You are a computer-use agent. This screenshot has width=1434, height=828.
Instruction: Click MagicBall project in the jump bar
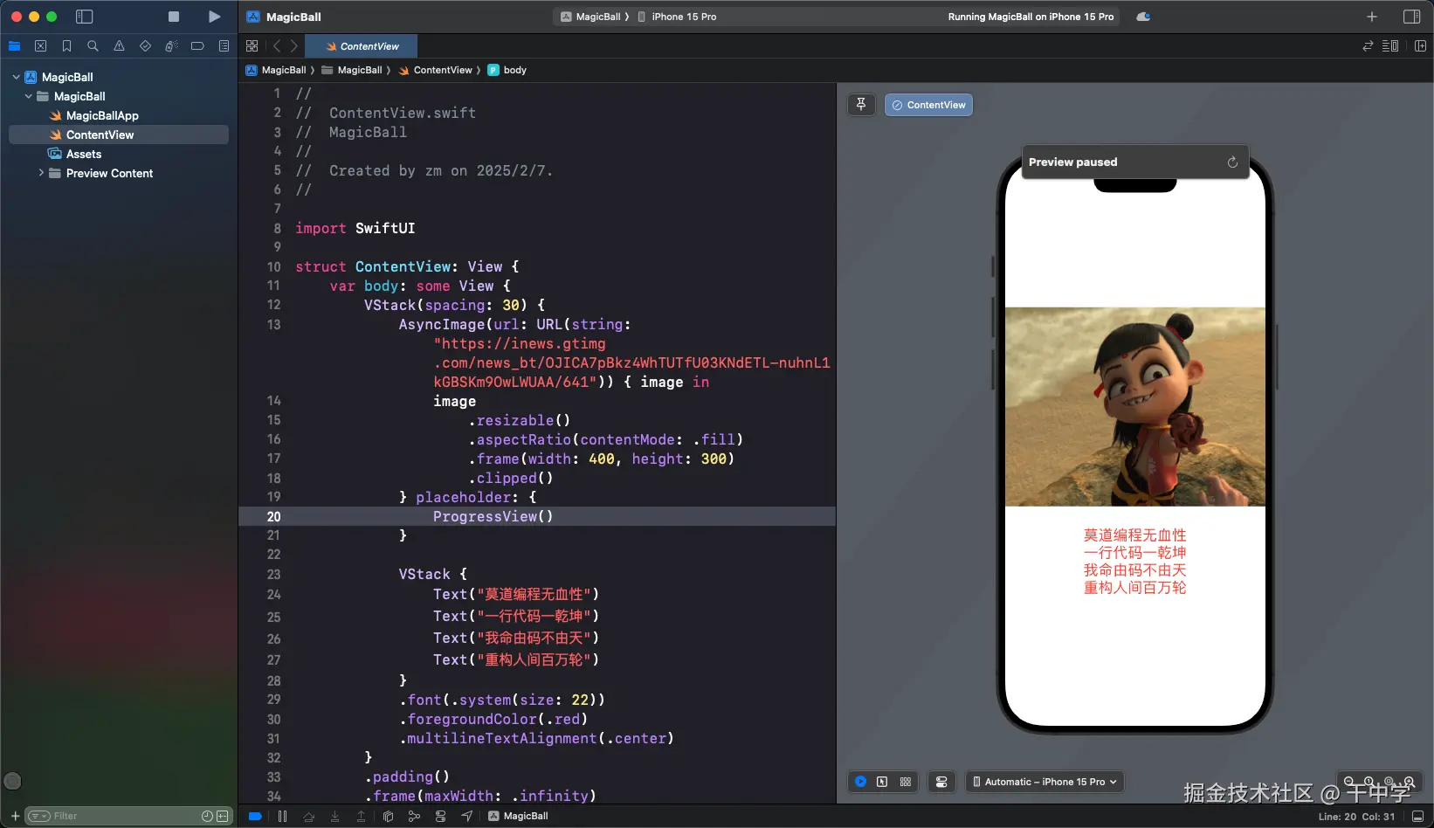pyautogui.click(x=277, y=70)
